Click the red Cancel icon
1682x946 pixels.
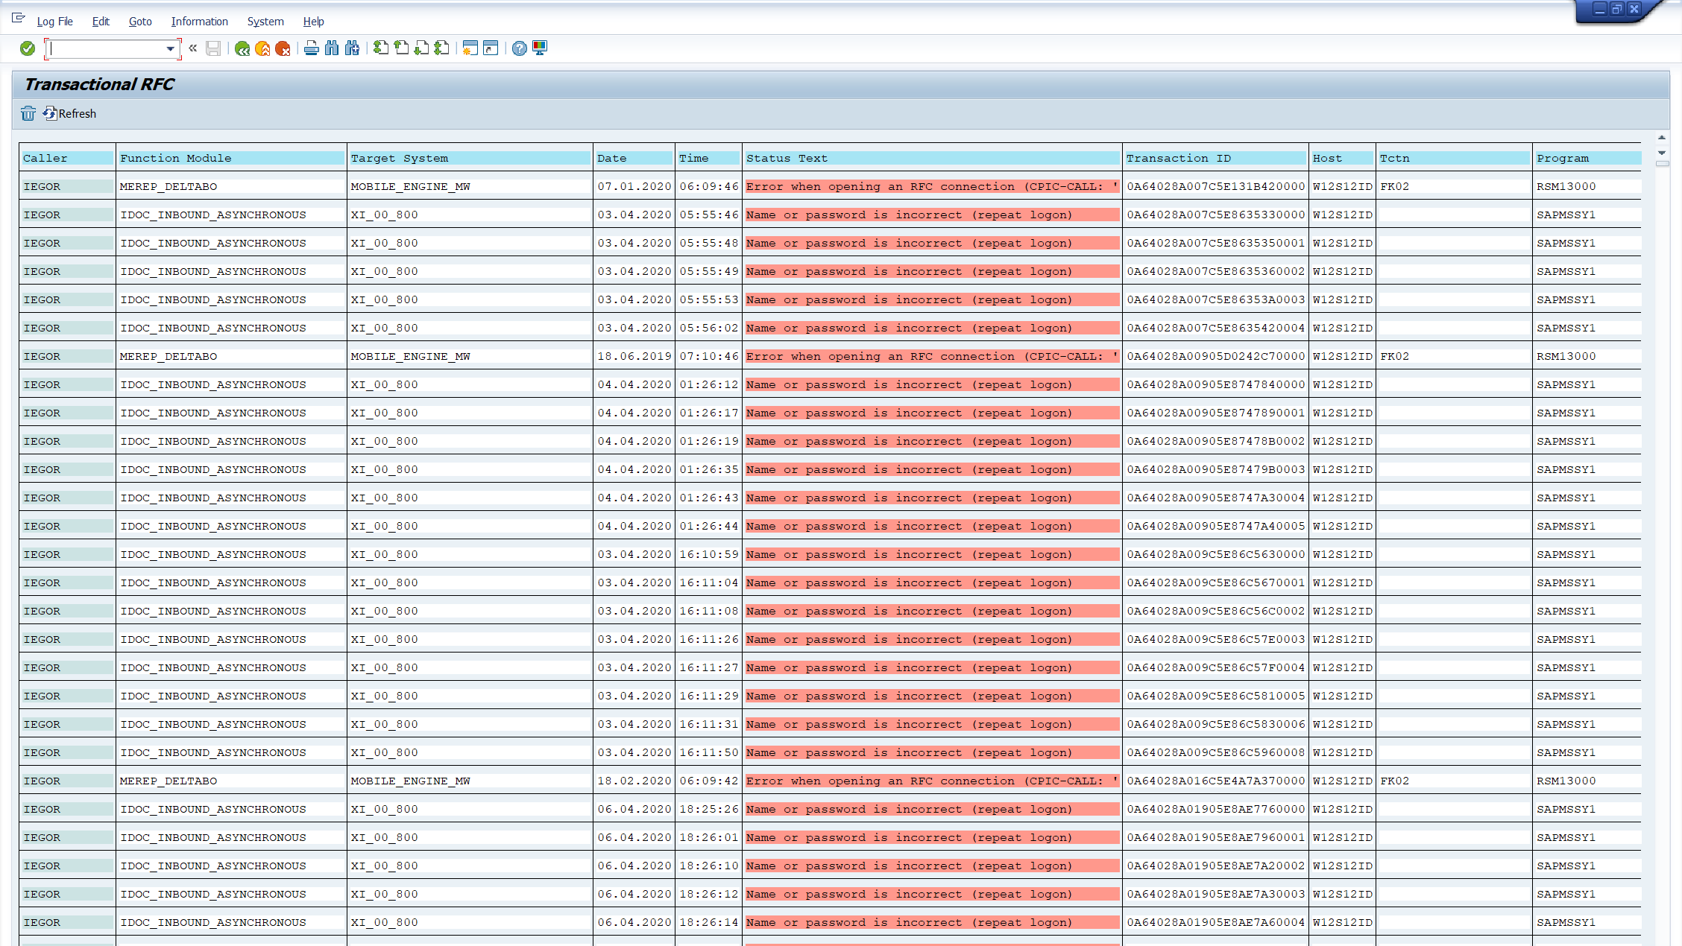(283, 48)
